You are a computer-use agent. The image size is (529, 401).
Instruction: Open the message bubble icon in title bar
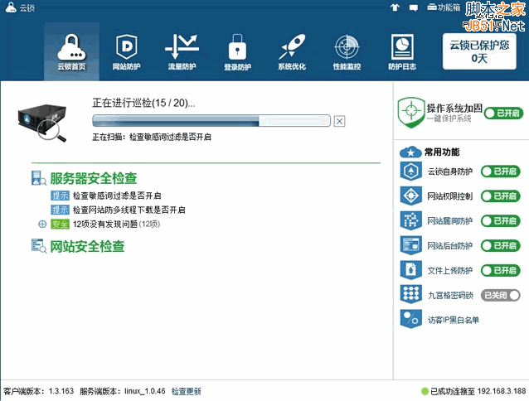(x=413, y=7)
